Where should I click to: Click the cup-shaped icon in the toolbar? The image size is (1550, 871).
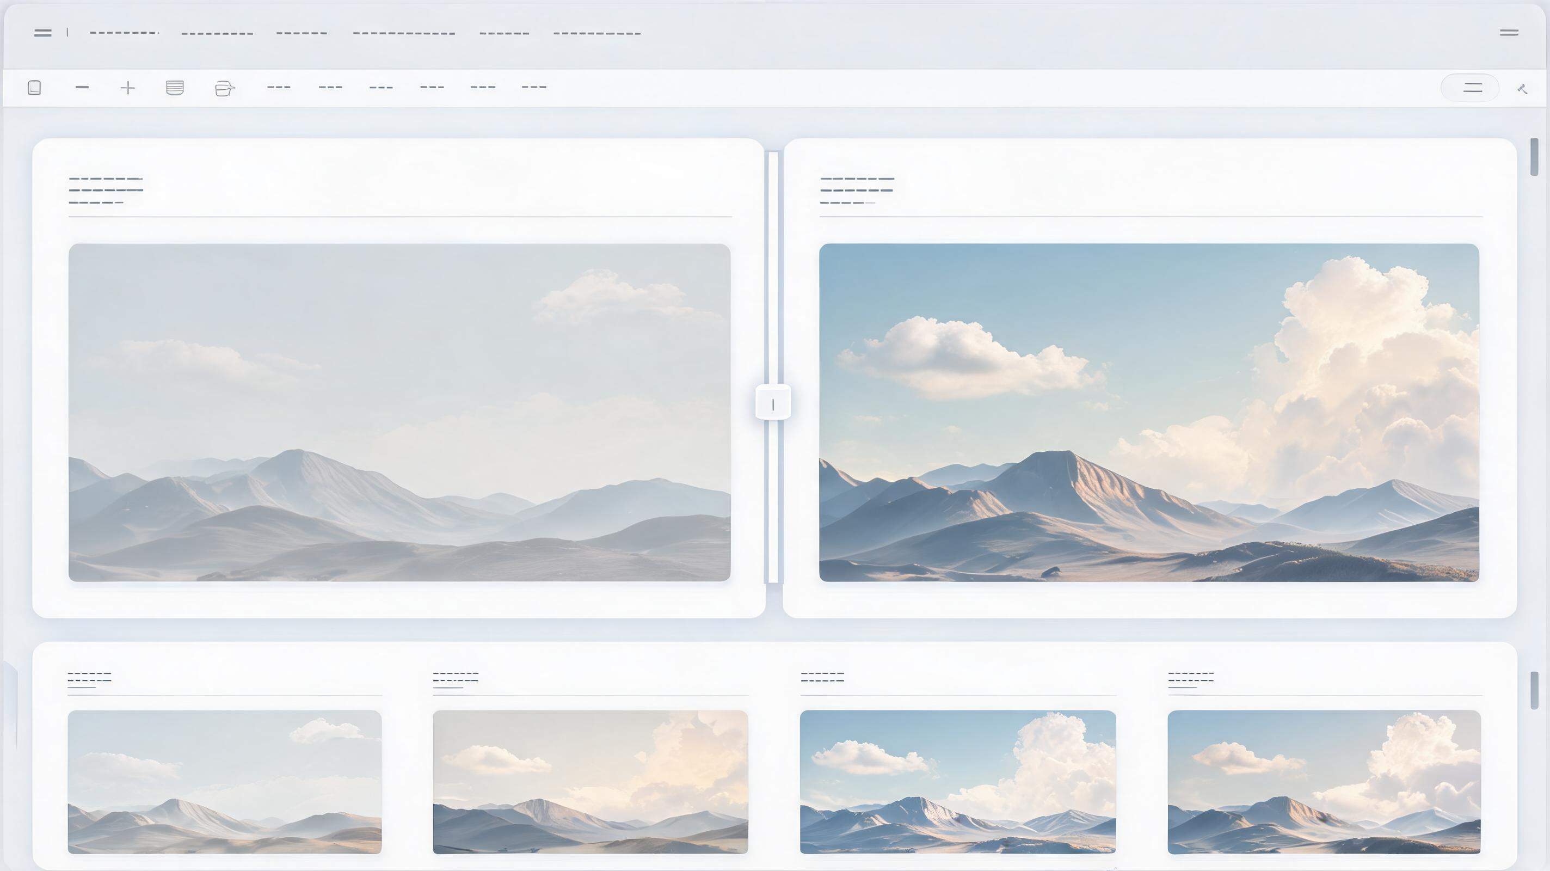[x=224, y=89]
